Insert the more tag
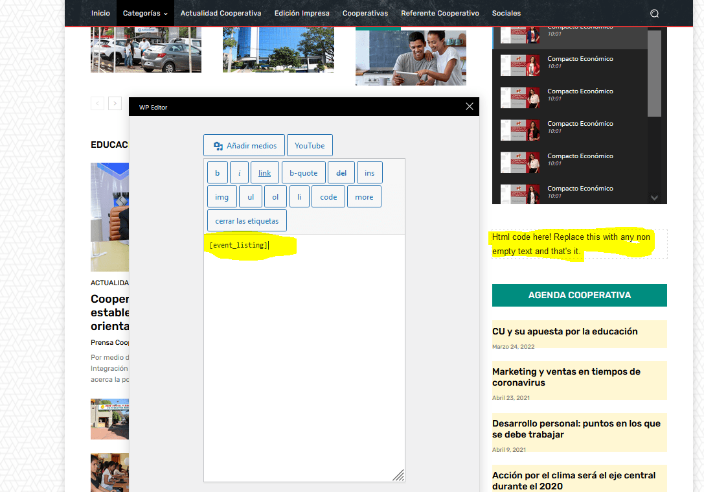This screenshot has width=704, height=492. (x=364, y=197)
